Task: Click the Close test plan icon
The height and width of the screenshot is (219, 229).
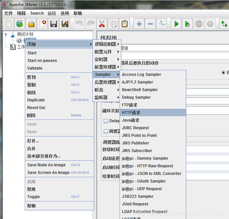Action: [42, 24]
